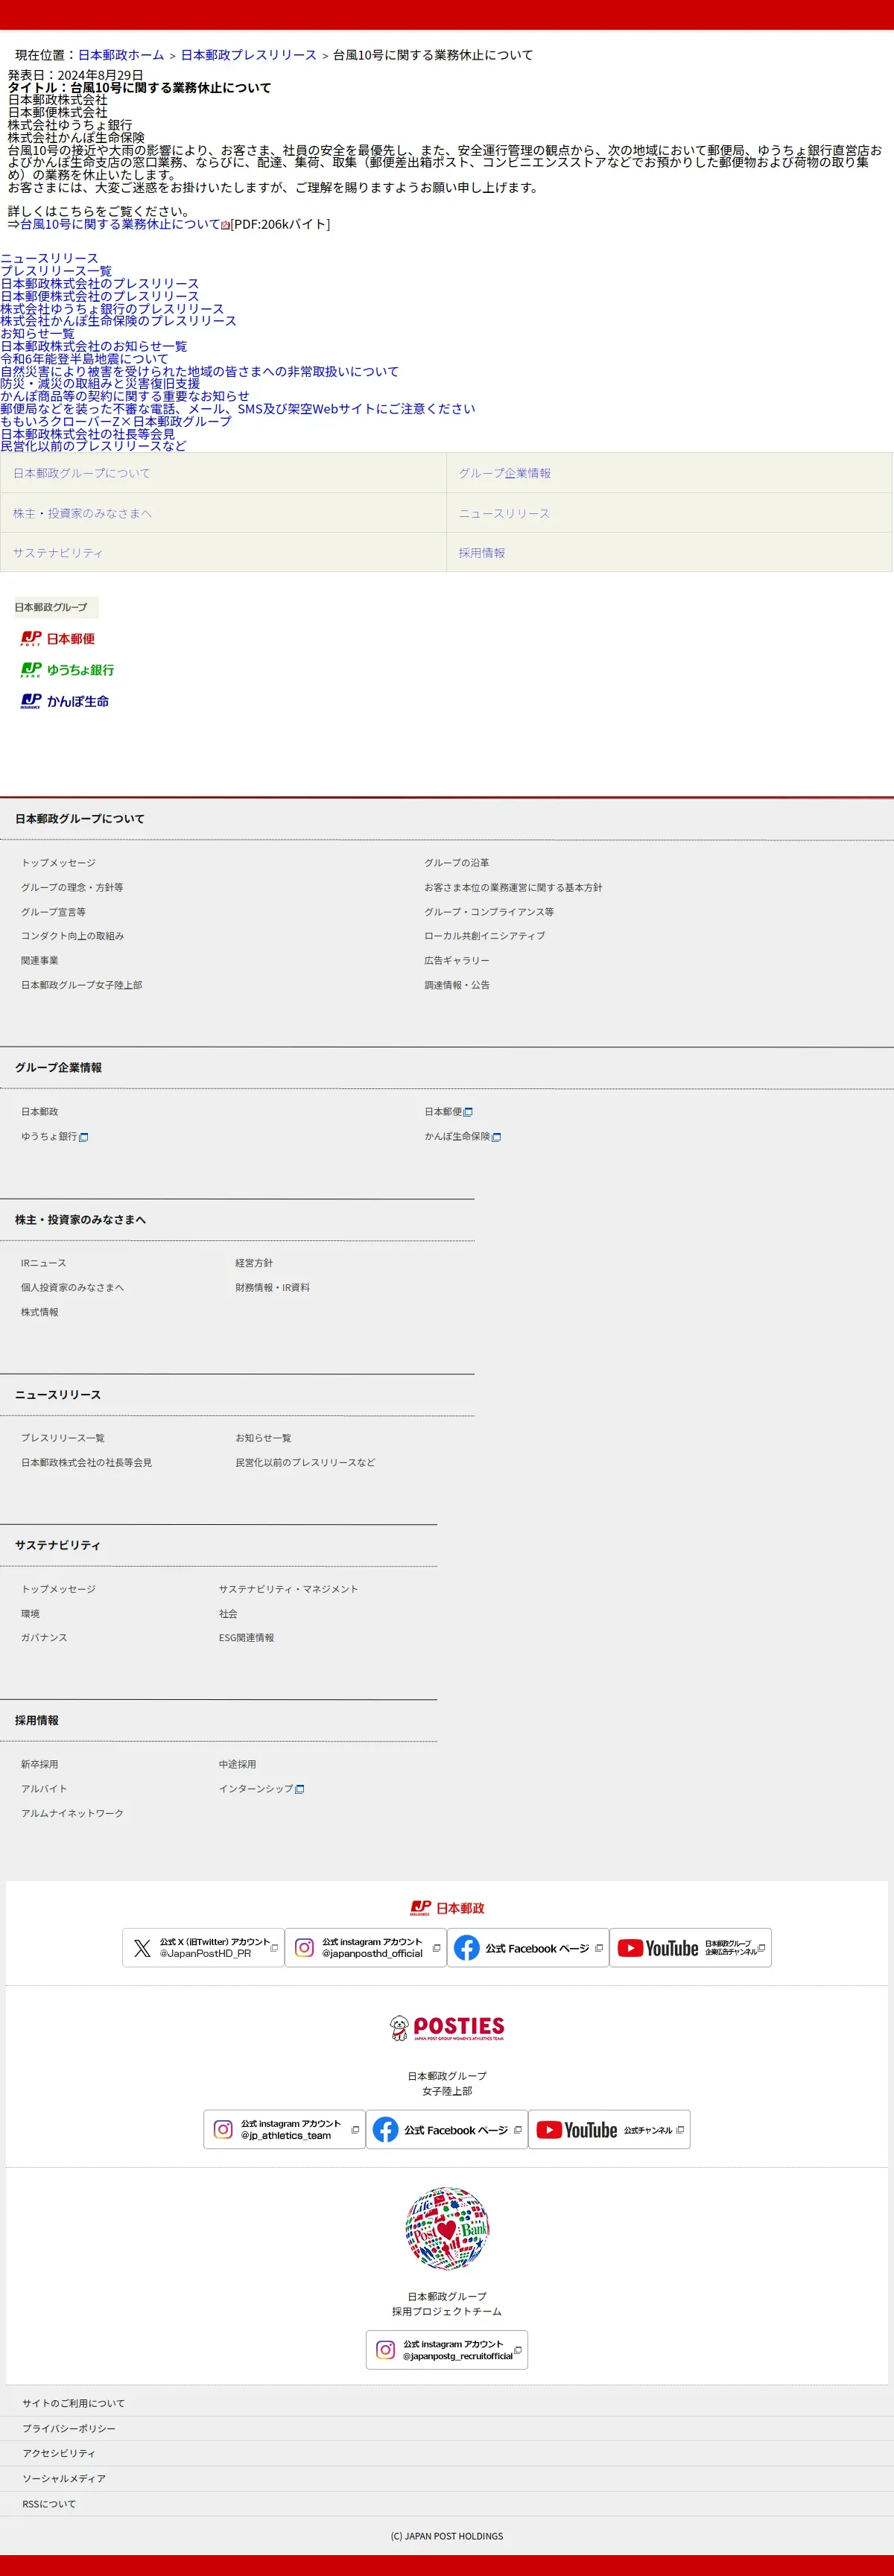
Task: Open ローカル共創イニシアティブ footer link
Action: point(485,936)
